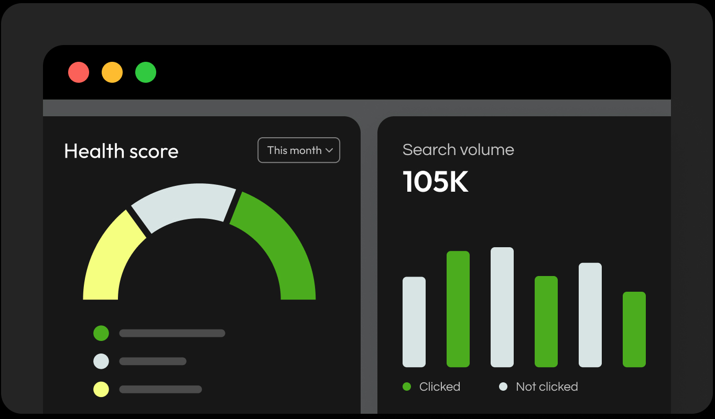Select the shortest green bar at the chart's right
This screenshot has height=419, width=715.
634,329
